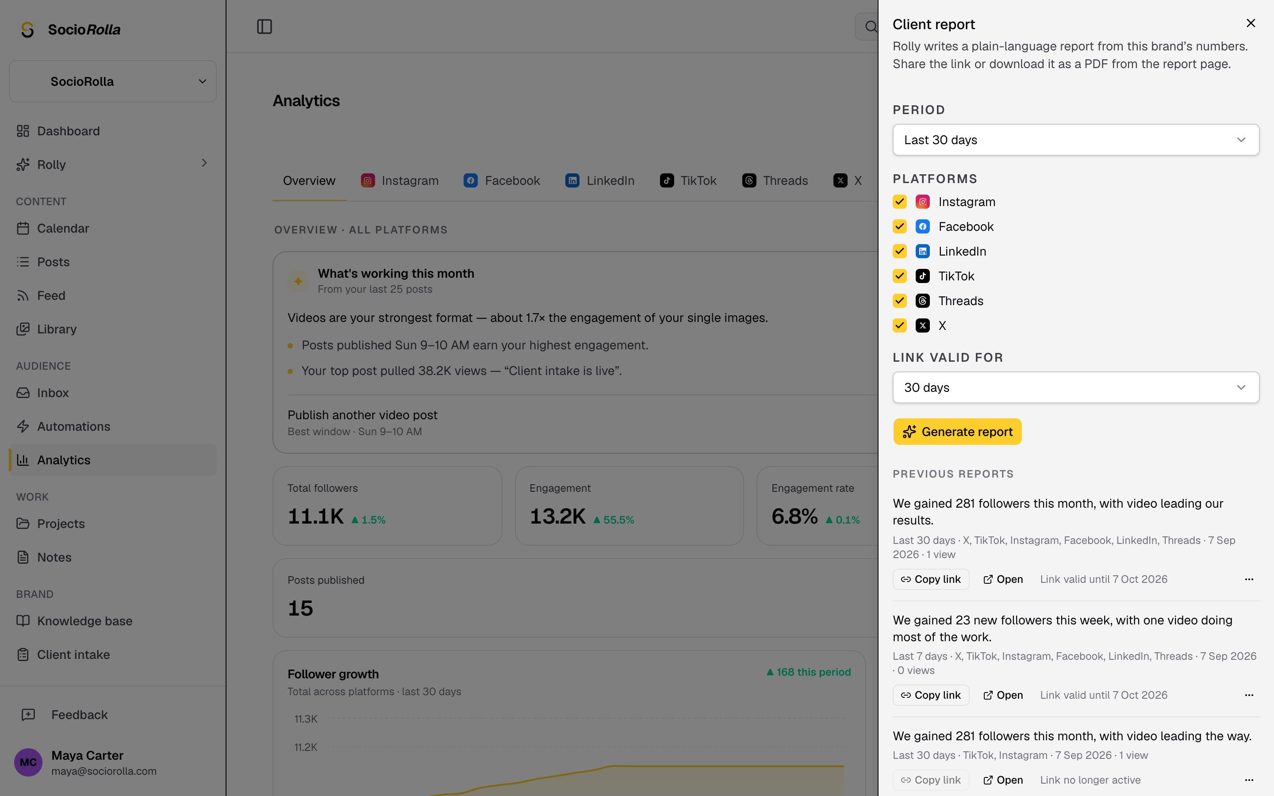Open the Feed section
The image size is (1274, 796).
click(x=113, y=295)
